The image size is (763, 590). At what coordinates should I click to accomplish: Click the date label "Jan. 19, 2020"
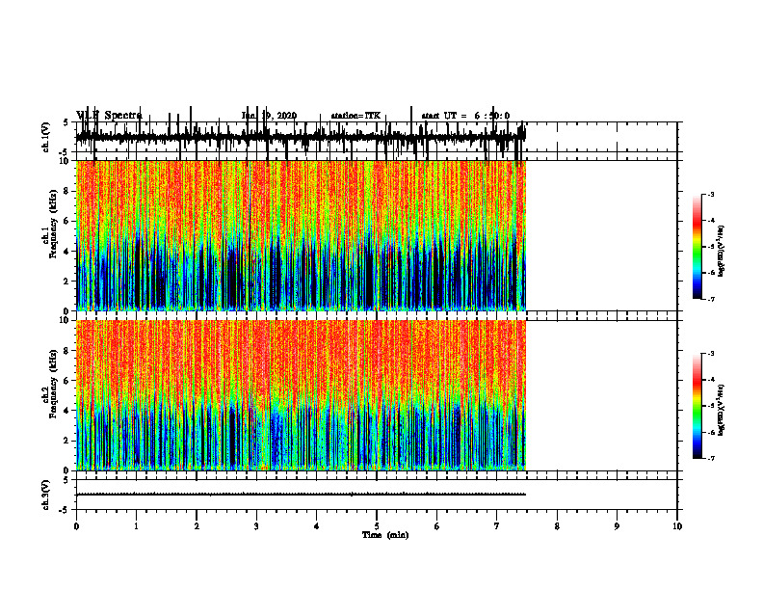pos(269,116)
